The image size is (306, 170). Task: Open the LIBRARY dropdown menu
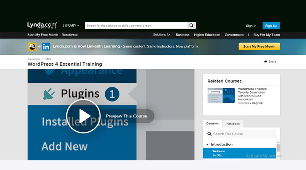coord(71,25)
